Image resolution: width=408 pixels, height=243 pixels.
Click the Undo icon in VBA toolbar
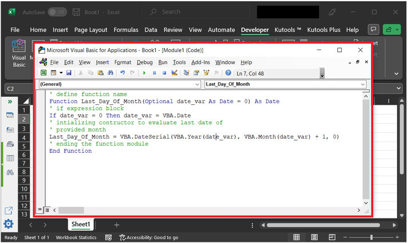pos(123,73)
